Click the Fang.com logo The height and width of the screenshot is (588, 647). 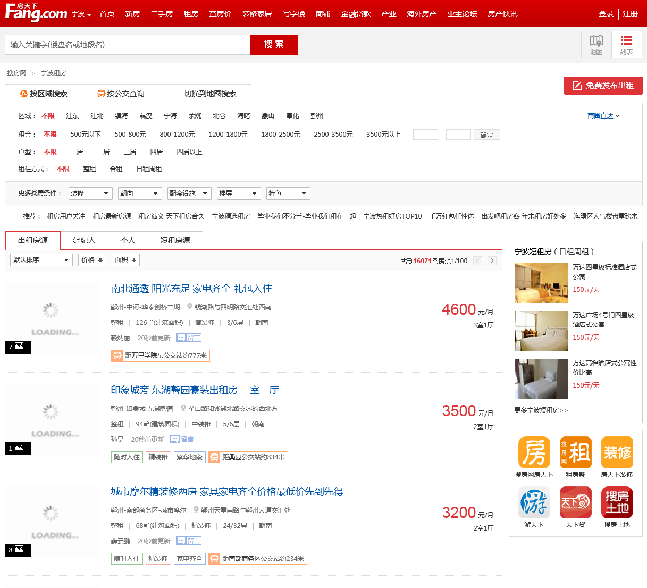tap(36, 13)
